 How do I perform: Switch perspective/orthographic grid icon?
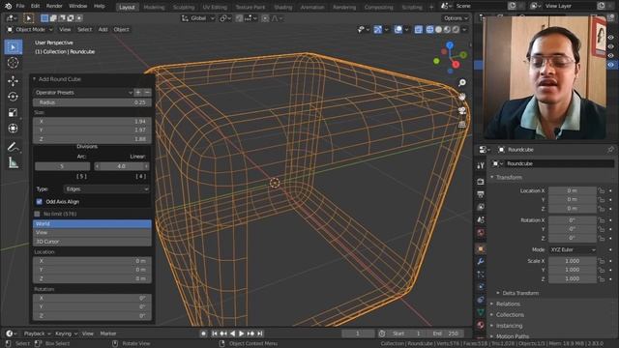point(462,125)
